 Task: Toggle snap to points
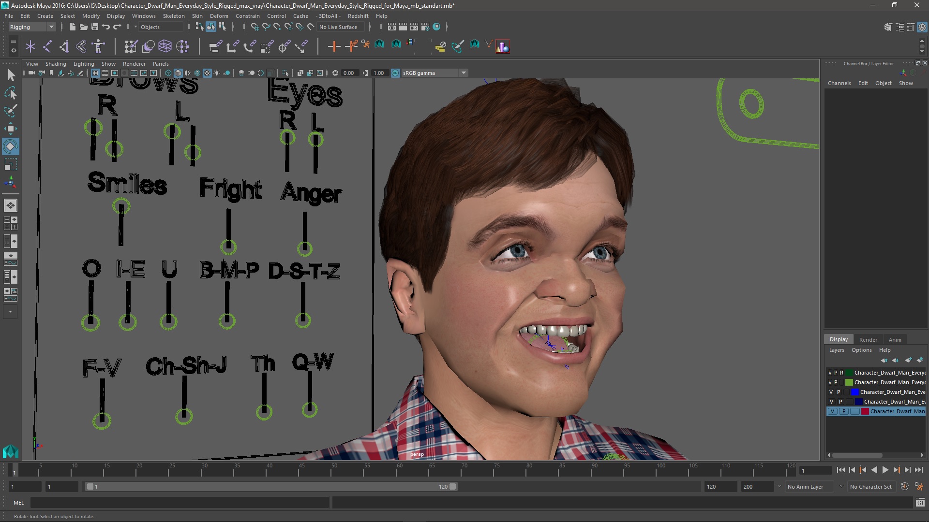277,27
